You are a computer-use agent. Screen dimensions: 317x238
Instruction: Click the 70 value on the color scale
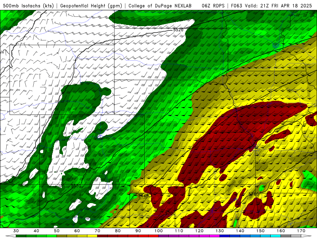[x=97, y=231]
